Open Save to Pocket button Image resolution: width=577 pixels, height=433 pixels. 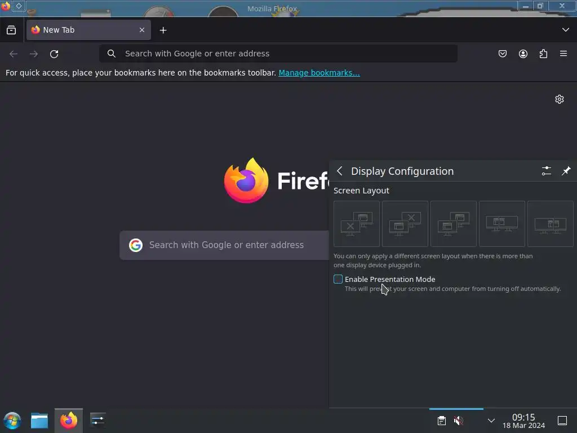pyautogui.click(x=503, y=54)
